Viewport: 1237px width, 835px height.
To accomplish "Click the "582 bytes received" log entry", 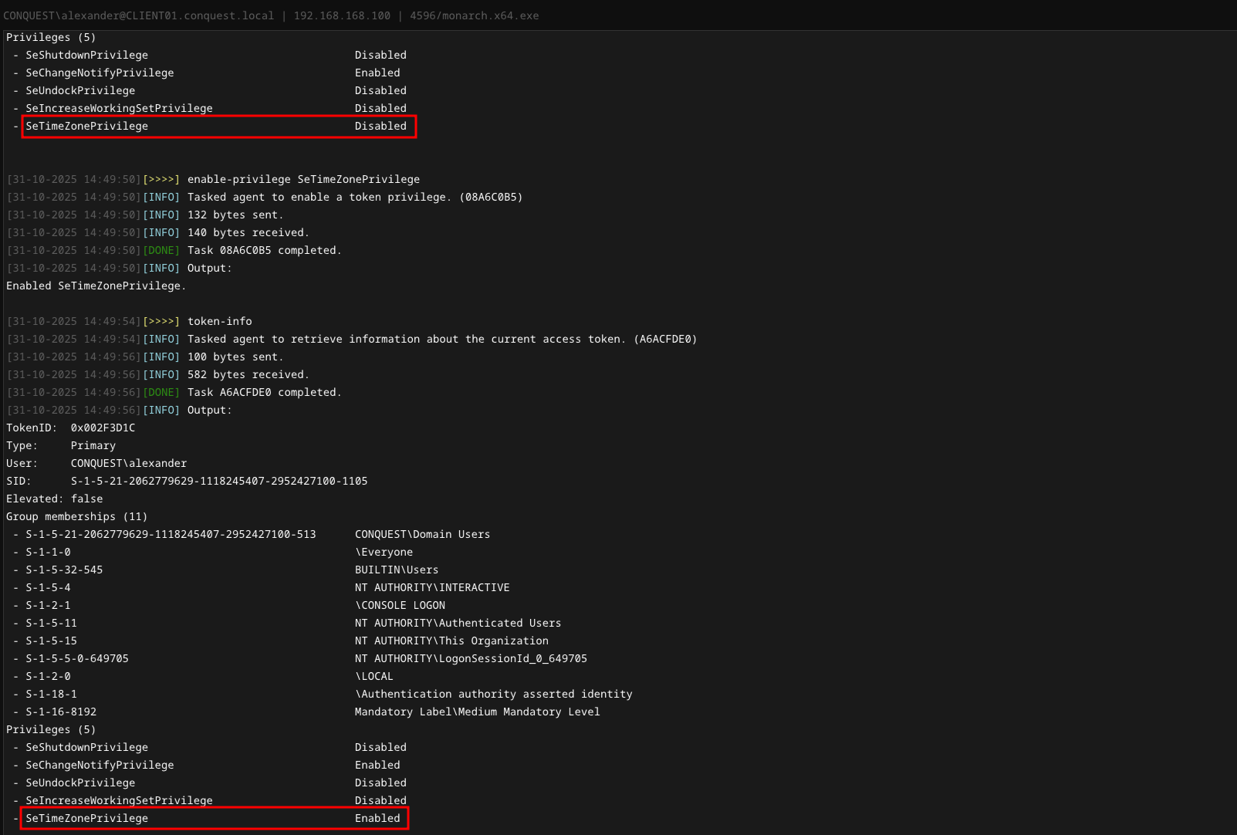I will pos(248,374).
